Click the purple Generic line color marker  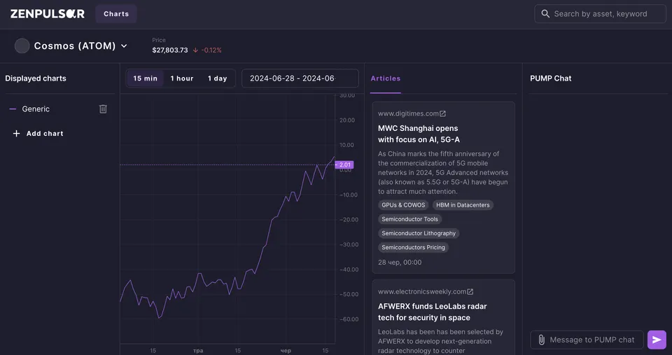pos(13,109)
